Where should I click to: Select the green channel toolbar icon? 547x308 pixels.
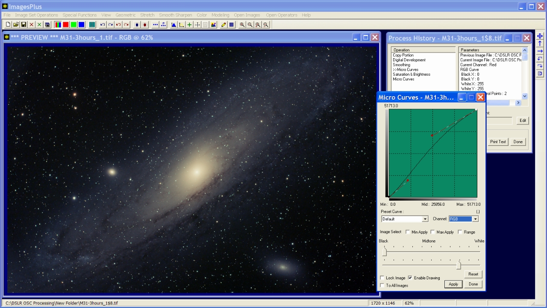[74, 25]
